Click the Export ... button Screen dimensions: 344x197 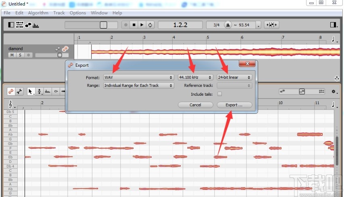point(234,105)
